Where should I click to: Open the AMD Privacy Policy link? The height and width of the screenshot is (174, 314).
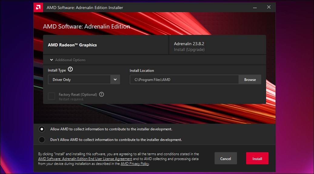pyautogui.click(x=135, y=164)
